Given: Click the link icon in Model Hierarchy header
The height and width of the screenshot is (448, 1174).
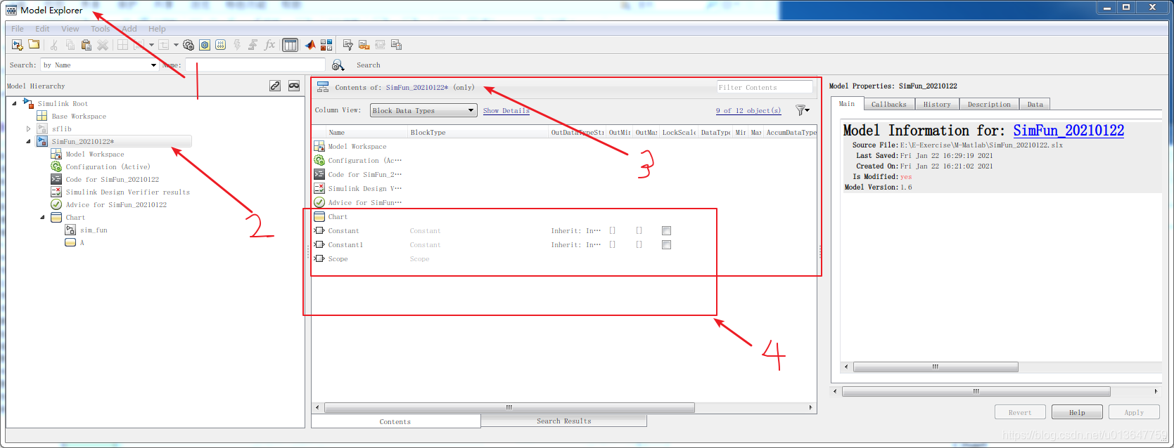Looking at the screenshot, I should pyautogui.click(x=275, y=86).
